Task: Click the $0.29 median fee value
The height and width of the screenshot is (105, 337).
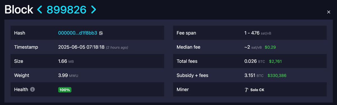Action: [x=270, y=47]
